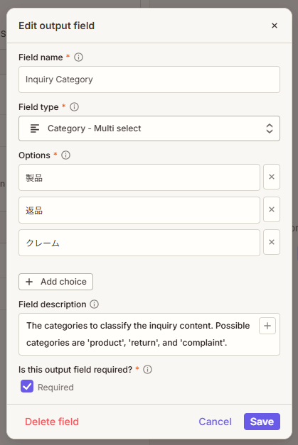Image resolution: width=298 pixels, height=445 pixels.
Task: Click the info icon beside Field name
Action: coord(78,57)
